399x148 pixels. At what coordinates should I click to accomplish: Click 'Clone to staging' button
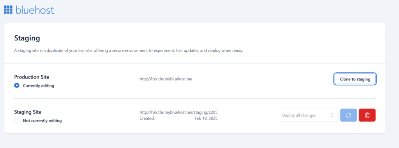(355, 79)
